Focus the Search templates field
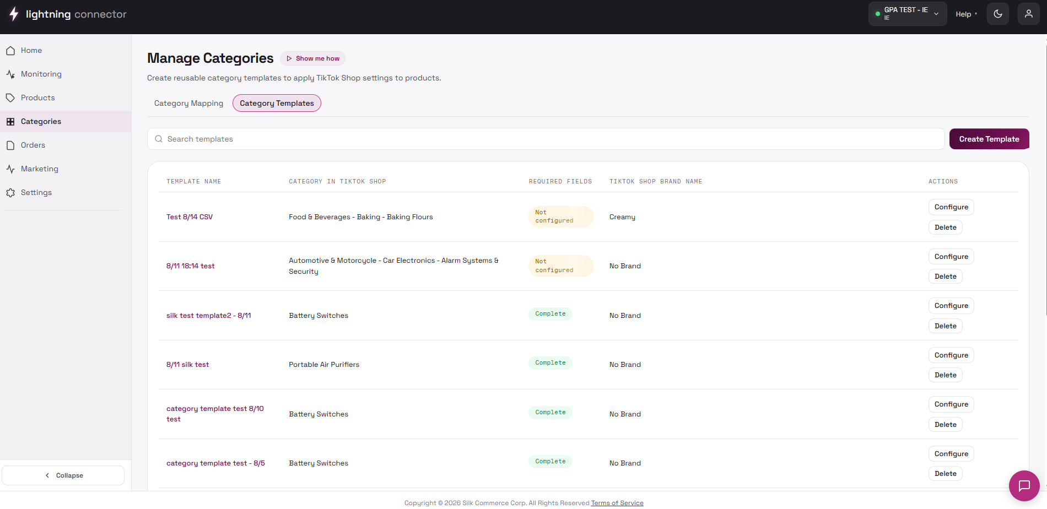This screenshot has height=509, width=1047. [x=546, y=139]
